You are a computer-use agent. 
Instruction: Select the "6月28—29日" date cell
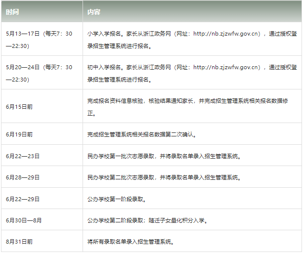click(23, 177)
